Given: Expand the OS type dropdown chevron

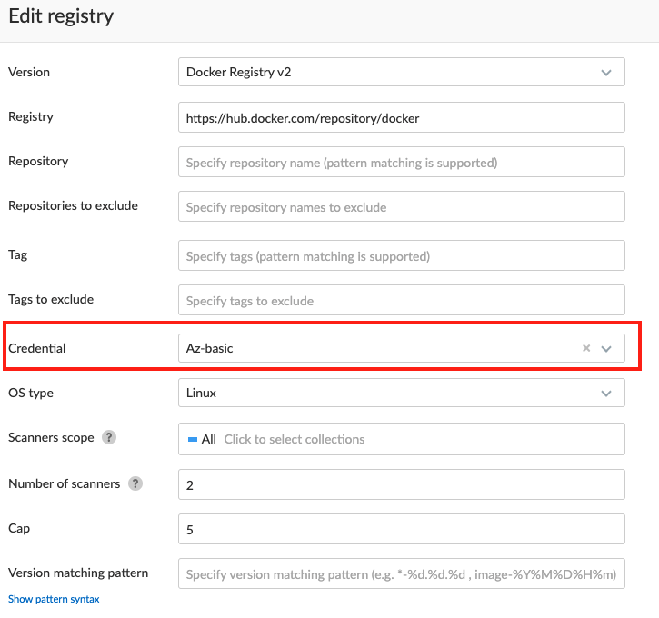Looking at the screenshot, I should (x=606, y=393).
